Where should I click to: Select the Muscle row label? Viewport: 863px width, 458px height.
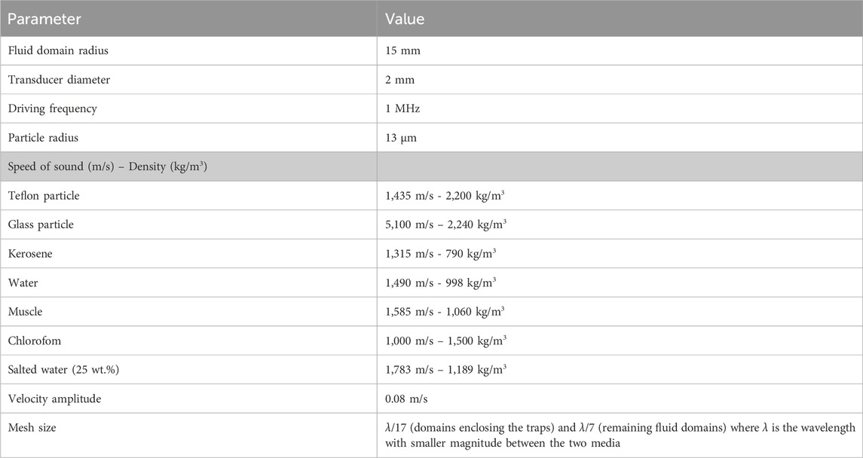(x=25, y=311)
